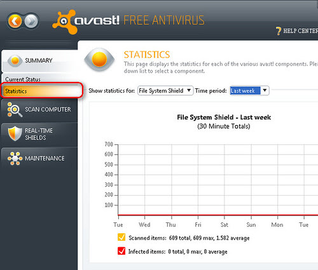Expand the File System Shield dropdown arrow
The image size is (318, 270).
pyautogui.click(x=189, y=90)
